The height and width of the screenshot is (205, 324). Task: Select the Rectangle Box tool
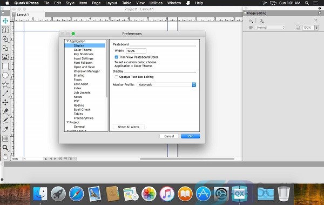5,66
